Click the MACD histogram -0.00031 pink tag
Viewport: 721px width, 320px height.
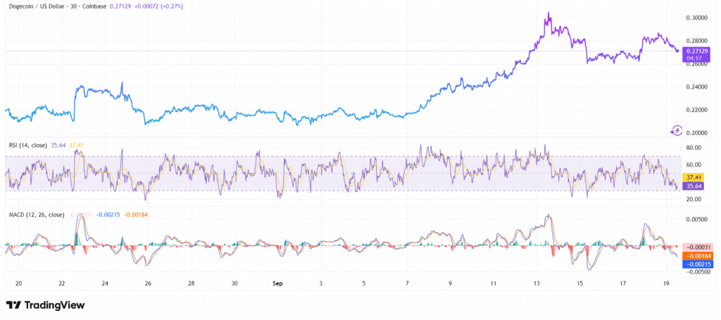point(696,247)
